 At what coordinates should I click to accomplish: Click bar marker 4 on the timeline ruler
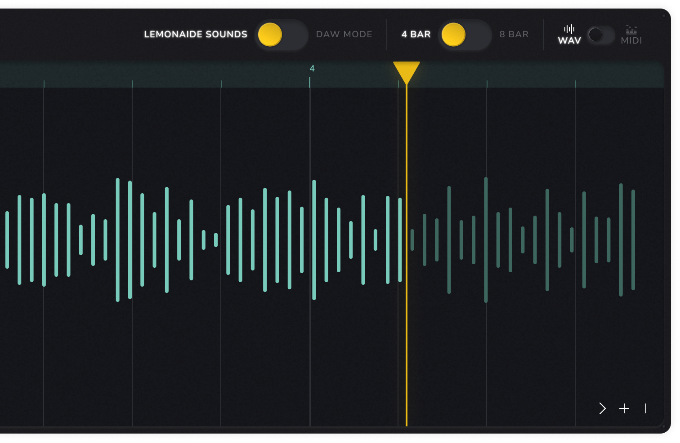coord(312,69)
